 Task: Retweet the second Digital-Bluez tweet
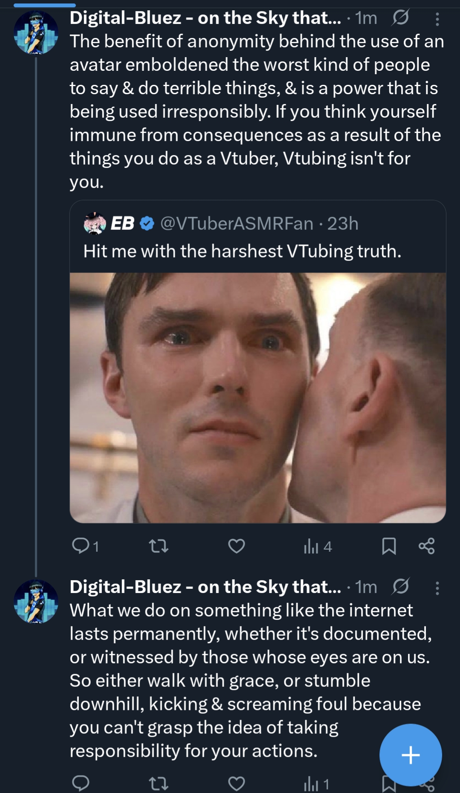tap(159, 783)
